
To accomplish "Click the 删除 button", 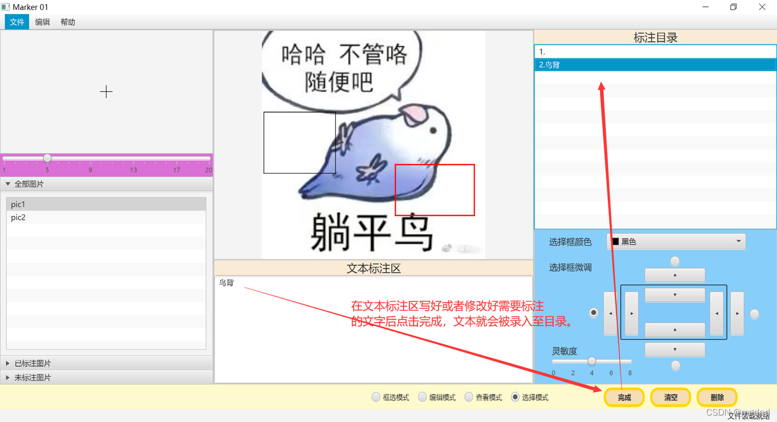I will tap(717, 398).
